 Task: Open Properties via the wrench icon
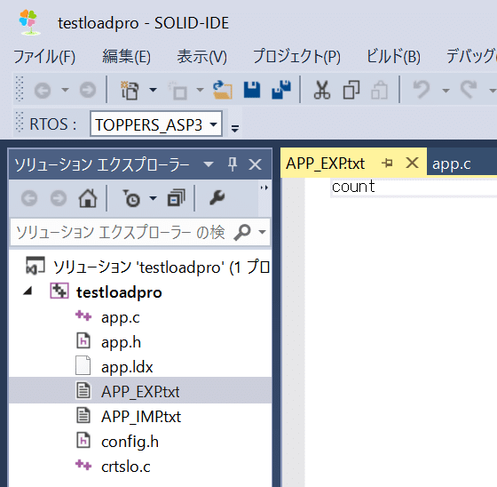tap(217, 198)
